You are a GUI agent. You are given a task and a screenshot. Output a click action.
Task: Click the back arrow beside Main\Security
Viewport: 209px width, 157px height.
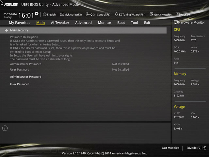7,30
